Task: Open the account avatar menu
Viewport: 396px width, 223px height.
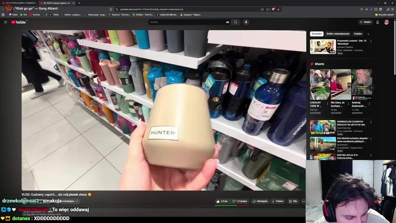Action: pyautogui.click(x=386, y=22)
